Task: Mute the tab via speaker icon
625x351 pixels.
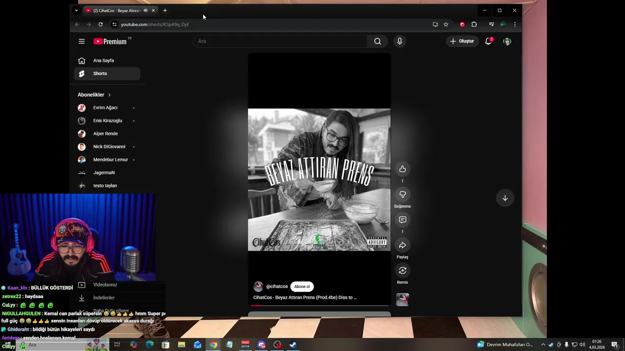Action: (146, 10)
